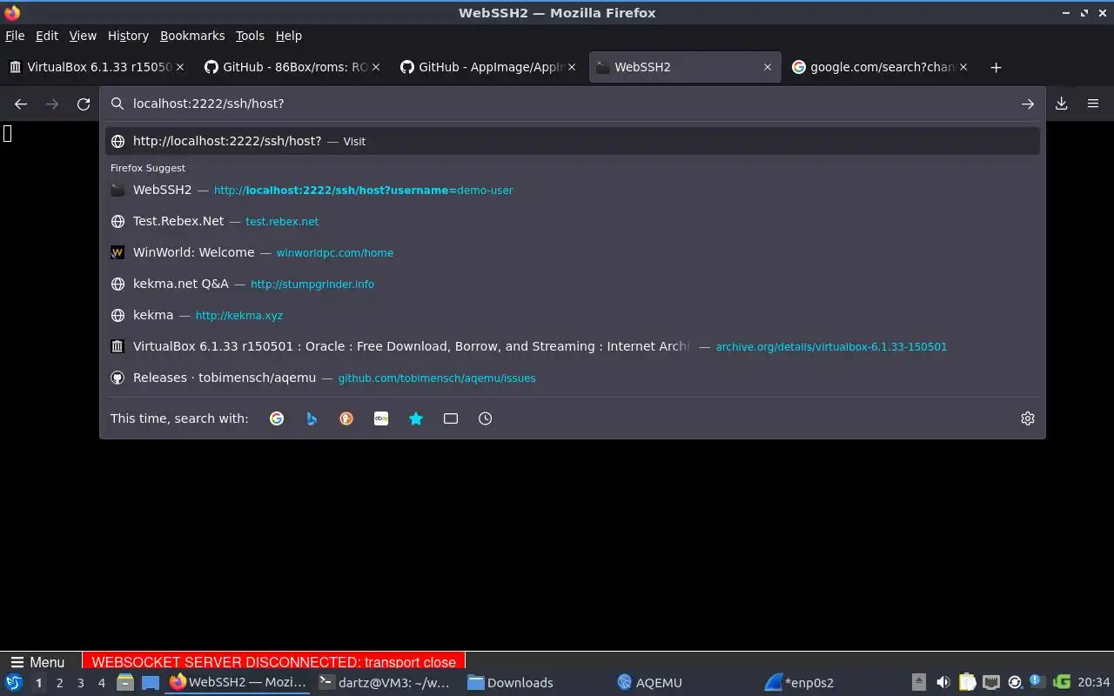Search this time with DuckDuckGo
This screenshot has height=696, width=1114.
(x=346, y=418)
